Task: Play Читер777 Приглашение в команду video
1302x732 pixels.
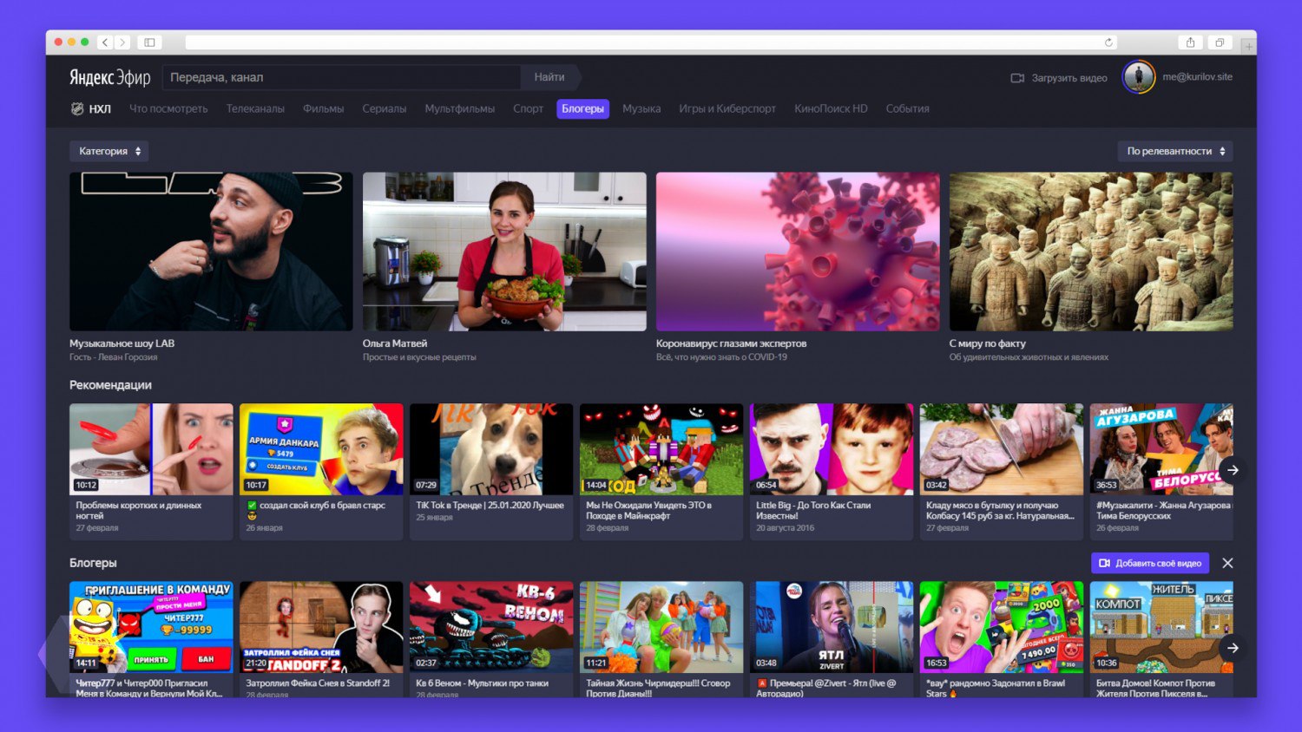Action: pos(151,627)
